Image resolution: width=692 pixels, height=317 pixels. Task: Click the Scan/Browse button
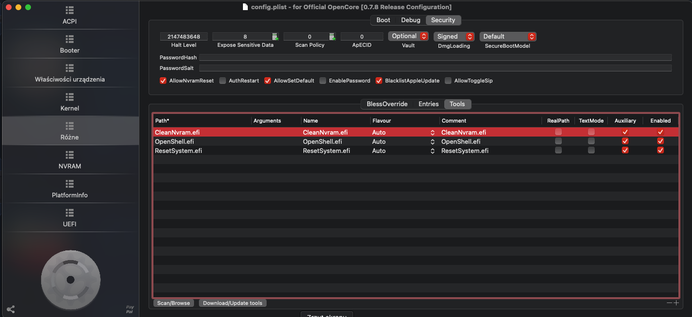click(x=174, y=303)
